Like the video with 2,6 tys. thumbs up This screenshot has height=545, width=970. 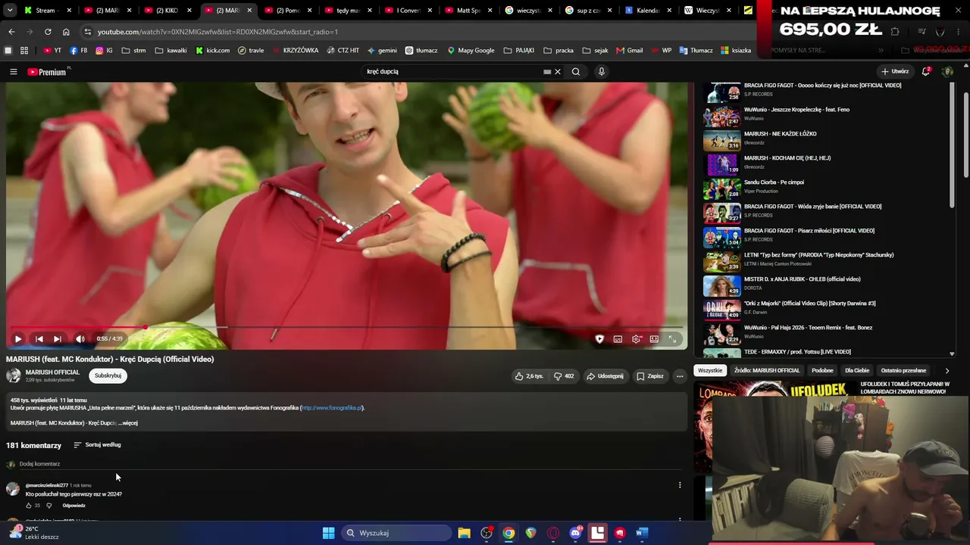pyautogui.click(x=529, y=376)
